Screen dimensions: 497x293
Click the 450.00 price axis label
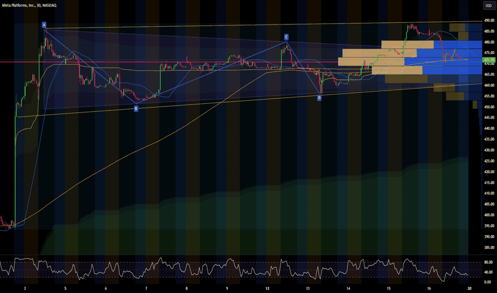click(489, 107)
